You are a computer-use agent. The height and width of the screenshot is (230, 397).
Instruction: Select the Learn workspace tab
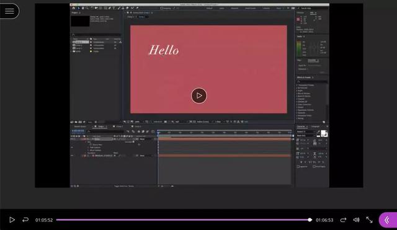tap(222, 8)
